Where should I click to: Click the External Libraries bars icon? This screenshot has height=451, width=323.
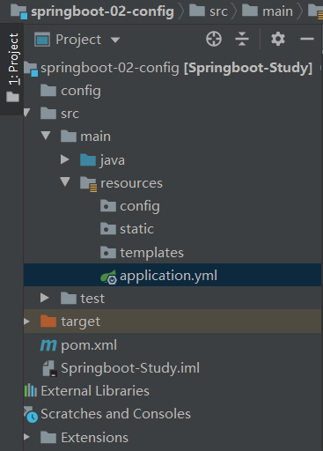tap(31, 390)
